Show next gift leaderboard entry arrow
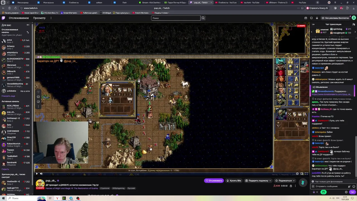 point(355,32)
